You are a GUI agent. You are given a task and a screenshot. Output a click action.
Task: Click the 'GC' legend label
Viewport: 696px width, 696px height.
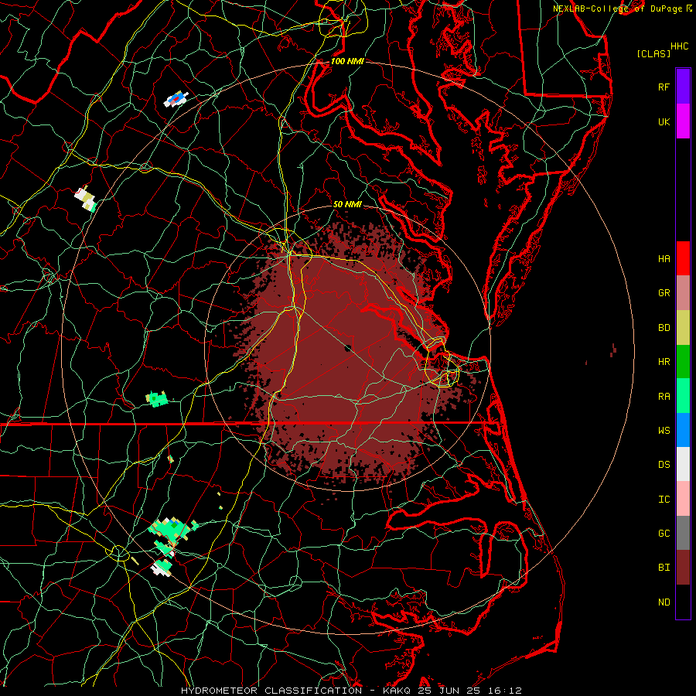click(664, 534)
